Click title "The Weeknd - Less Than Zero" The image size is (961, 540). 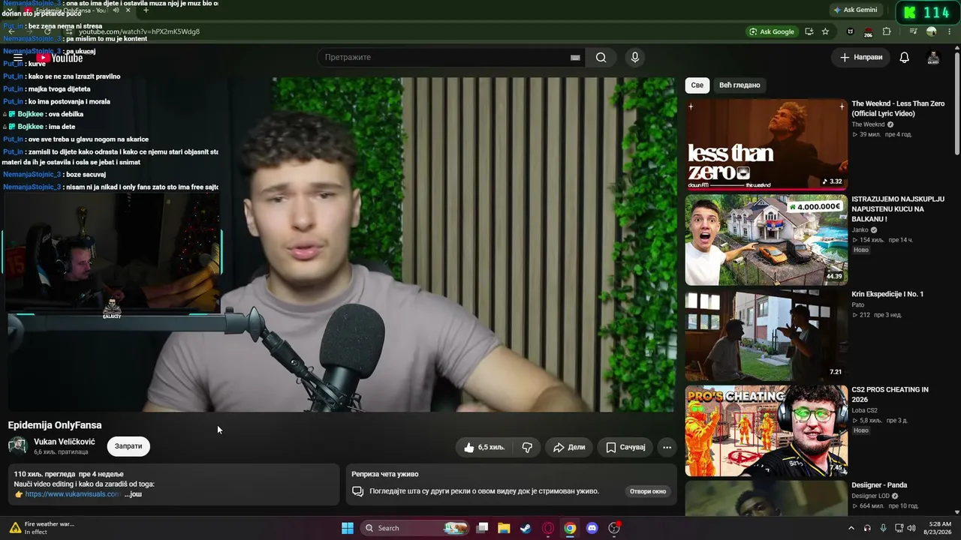tap(898, 109)
